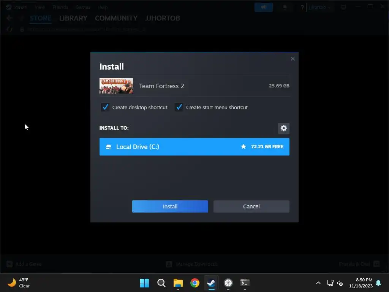Click the 25.69 GB size text
The image size is (389, 292).
click(279, 86)
